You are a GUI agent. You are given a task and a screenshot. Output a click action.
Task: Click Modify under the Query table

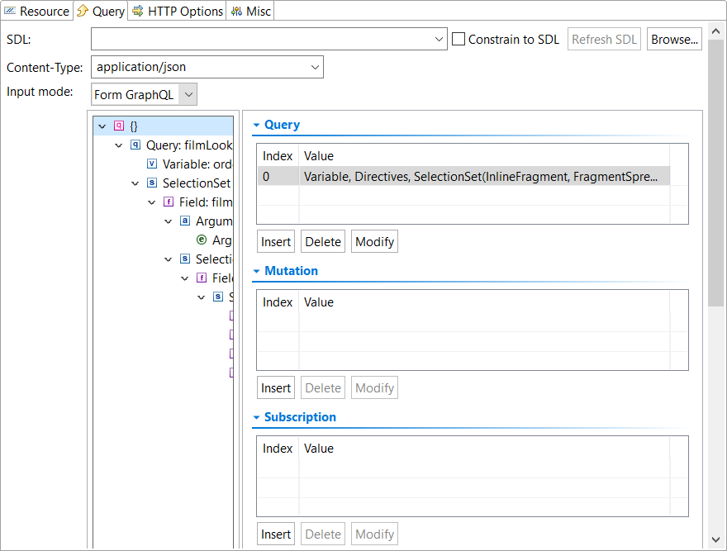pos(374,242)
